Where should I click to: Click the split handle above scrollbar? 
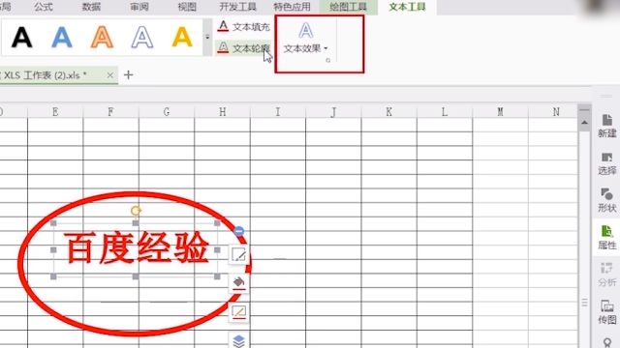click(x=584, y=109)
